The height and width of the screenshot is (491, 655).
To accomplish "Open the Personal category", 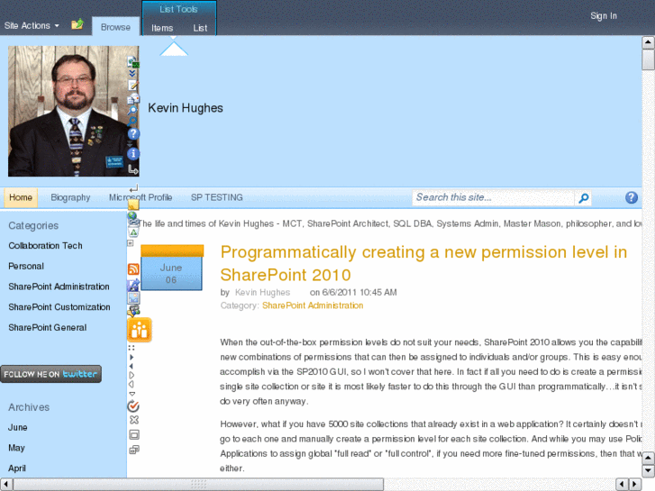I will [26, 266].
